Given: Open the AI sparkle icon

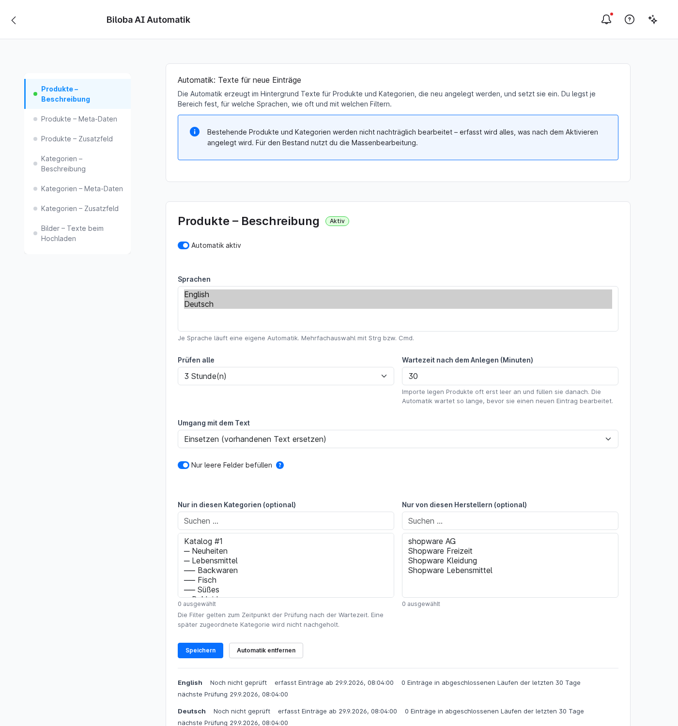Looking at the screenshot, I should pos(653,19).
